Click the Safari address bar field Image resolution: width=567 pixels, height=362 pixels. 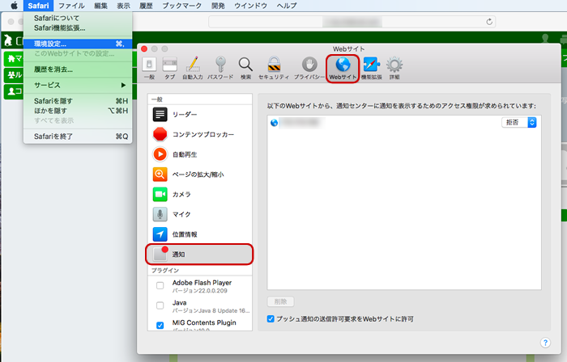click(x=352, y=22)
